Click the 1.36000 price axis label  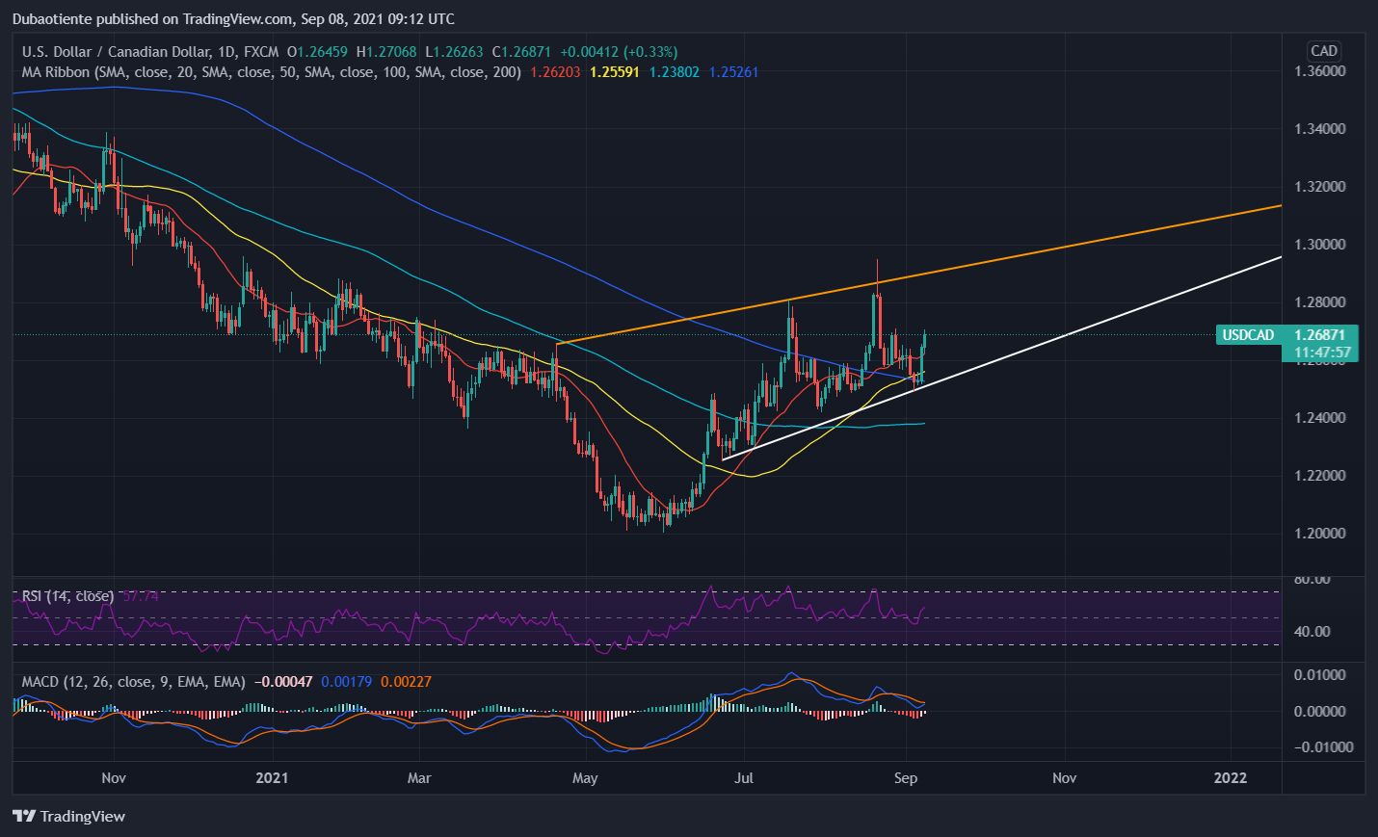pyautogui.click(x=1319, y=71)
